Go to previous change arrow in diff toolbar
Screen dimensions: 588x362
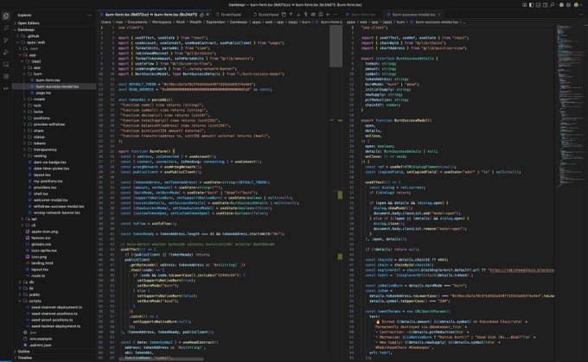pos(291,14)
